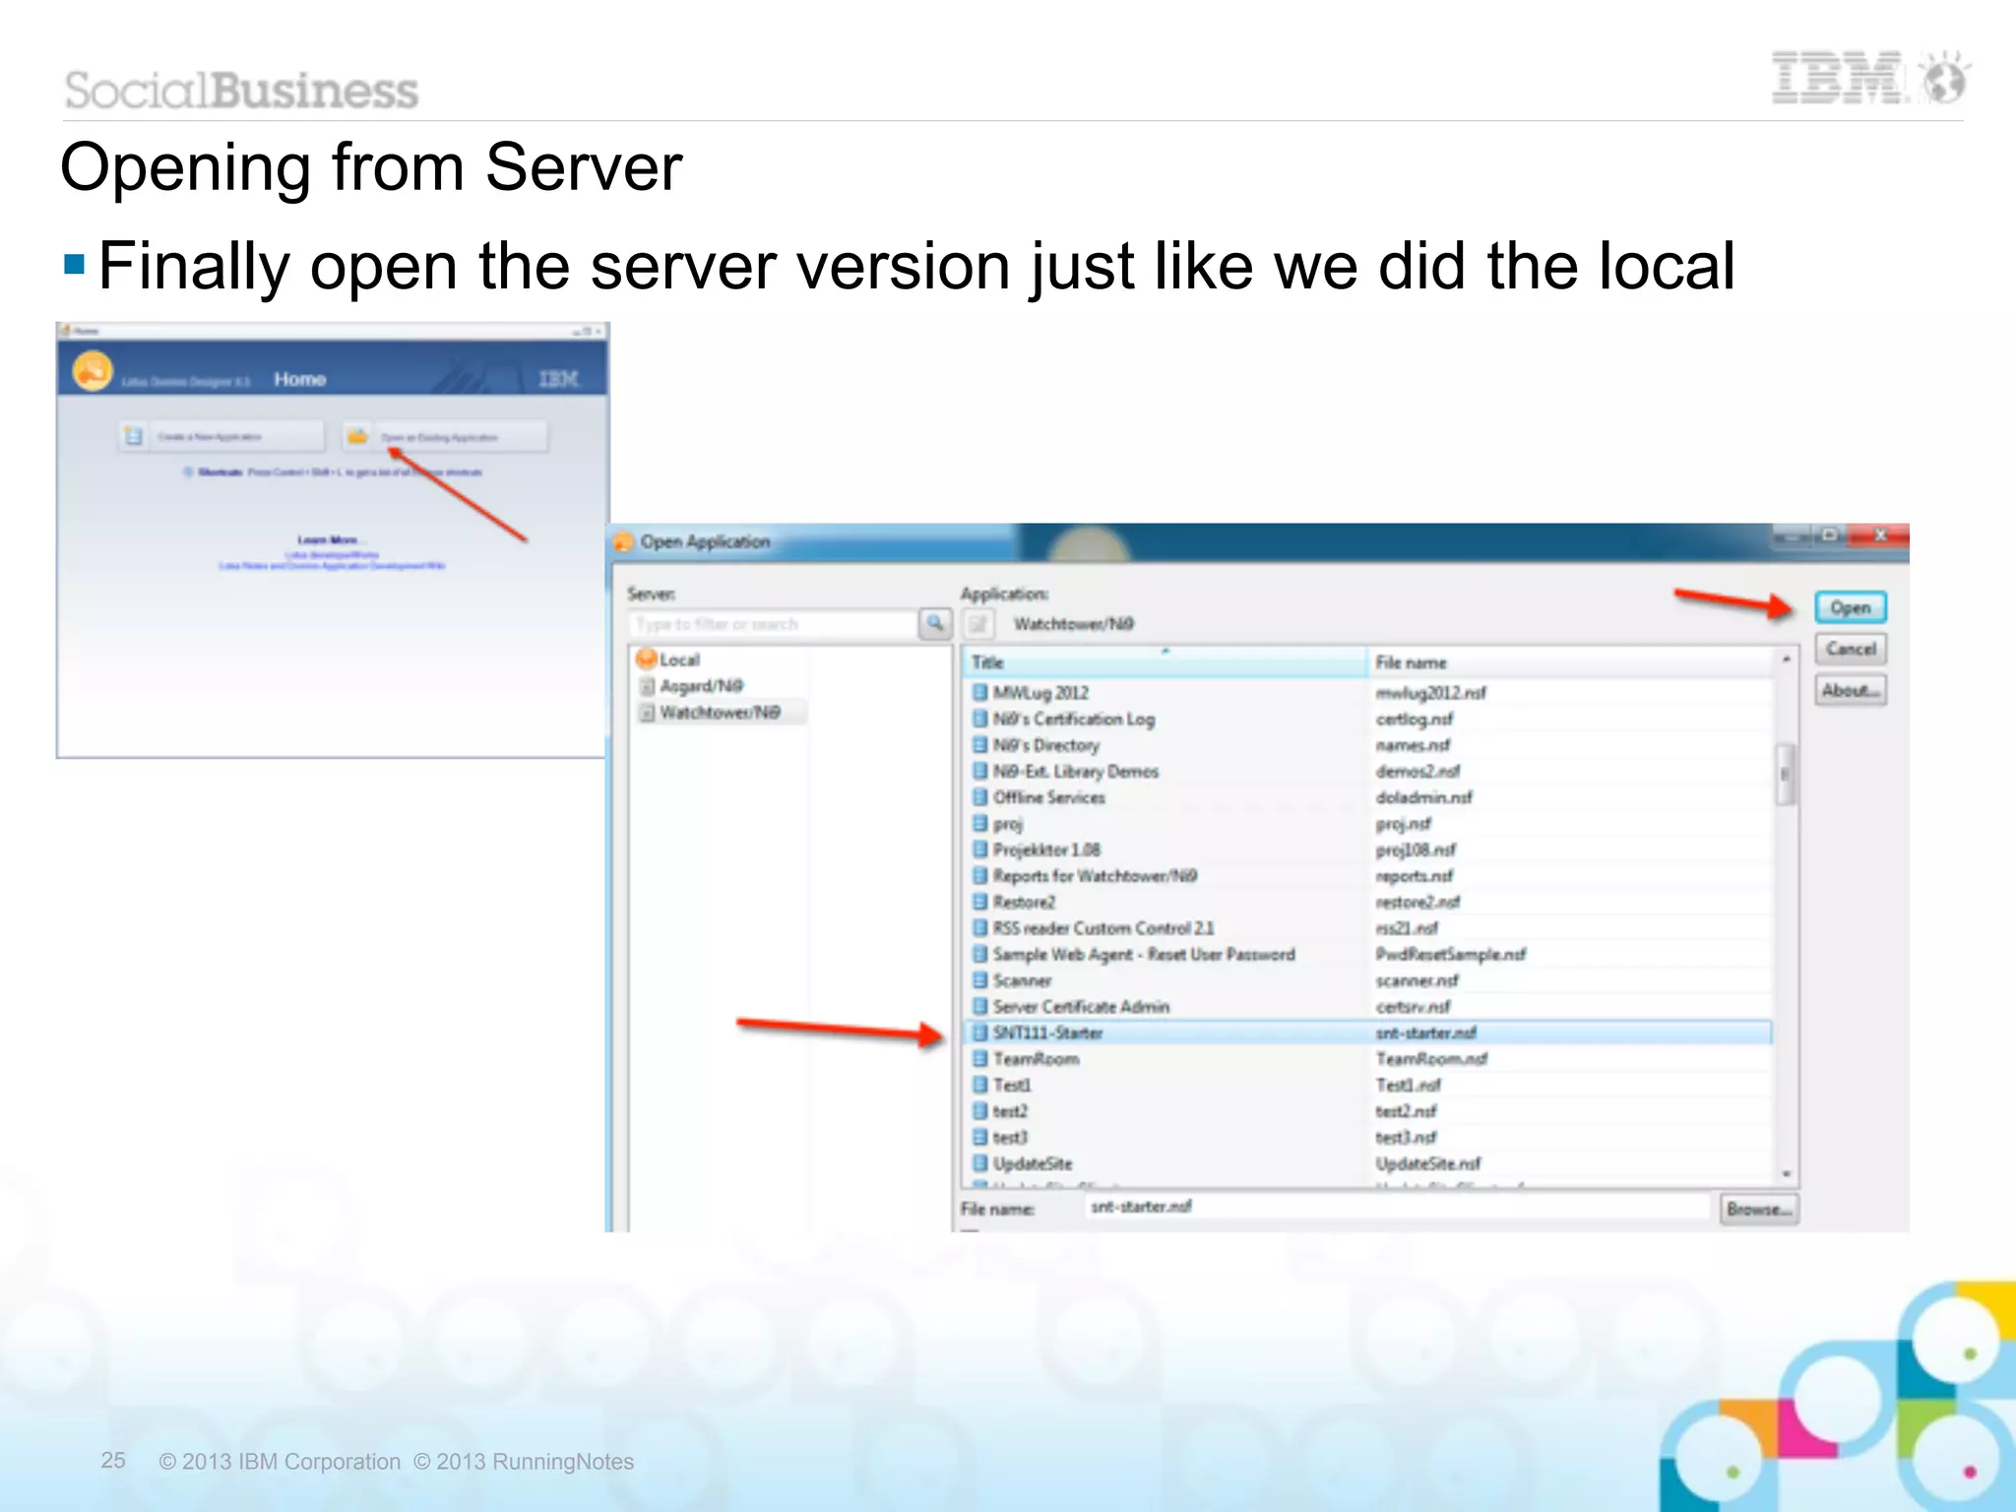
Task: Click the demos2.nsf file name cell
Action: click(1417, 772)
